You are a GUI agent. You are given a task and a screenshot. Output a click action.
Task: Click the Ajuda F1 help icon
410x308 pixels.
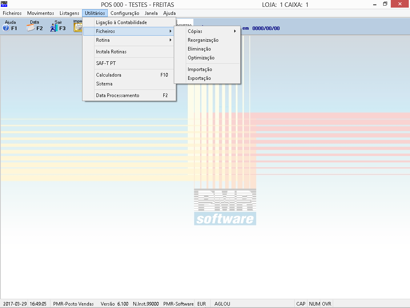6,28
